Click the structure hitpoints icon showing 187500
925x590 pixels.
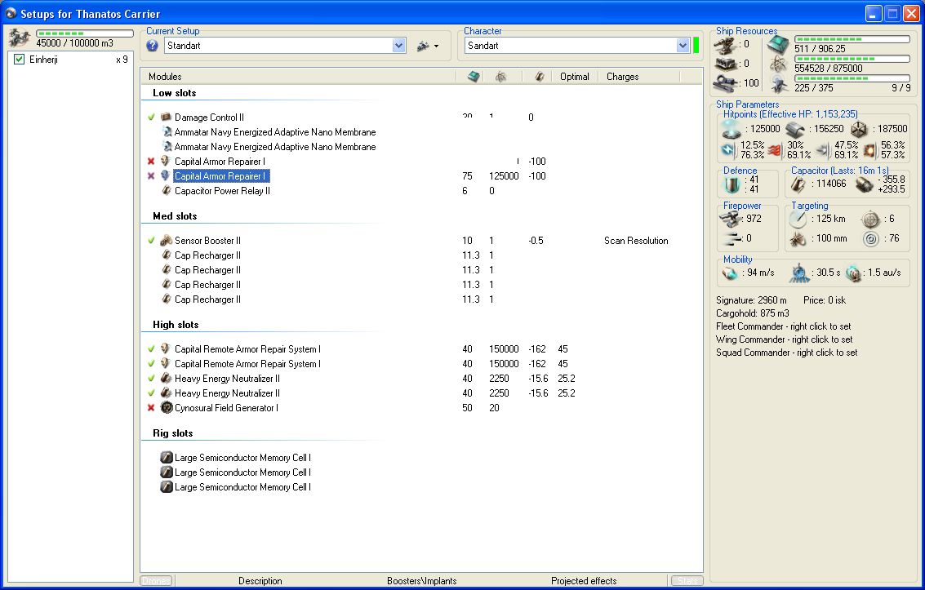pyautogui.click(x=858, y=129)
